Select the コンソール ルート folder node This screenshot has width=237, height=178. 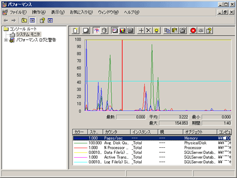click(23, 29)
